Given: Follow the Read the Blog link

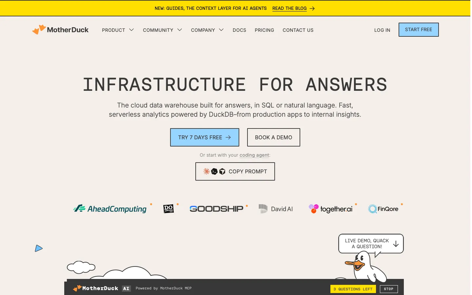Looking at the screenshot, I should coord(289,9).
